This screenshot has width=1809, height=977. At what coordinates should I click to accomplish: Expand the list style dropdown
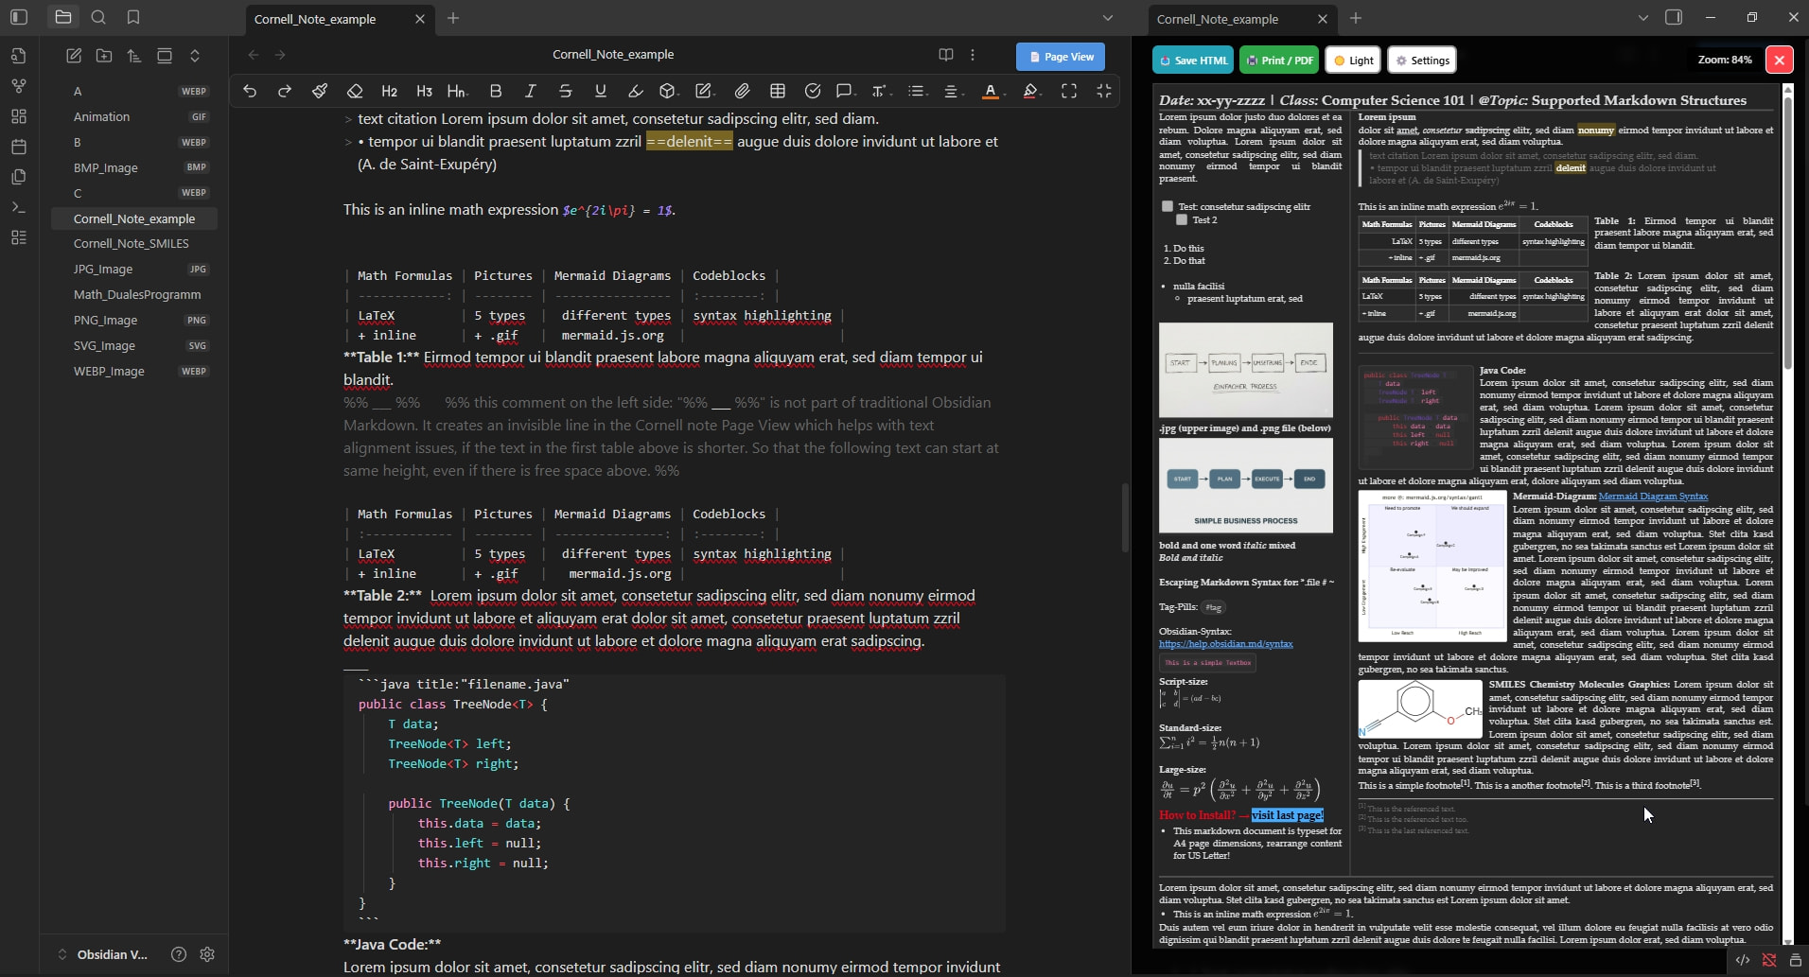(x=916, y=91)
